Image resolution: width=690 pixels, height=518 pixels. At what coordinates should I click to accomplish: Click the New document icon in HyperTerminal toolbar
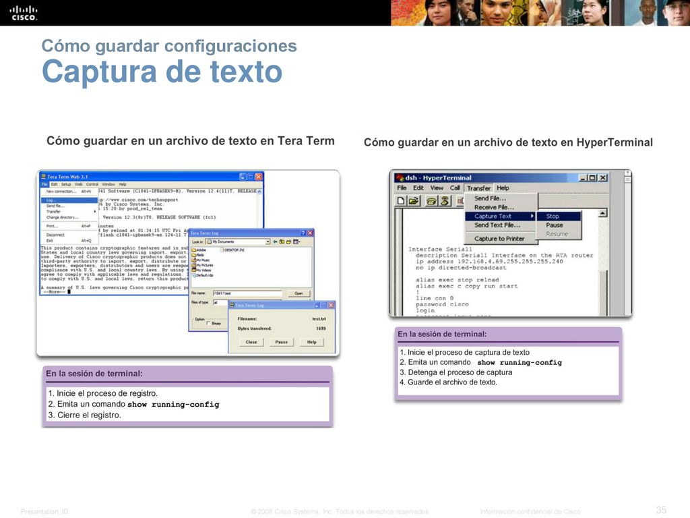point(401,201)
